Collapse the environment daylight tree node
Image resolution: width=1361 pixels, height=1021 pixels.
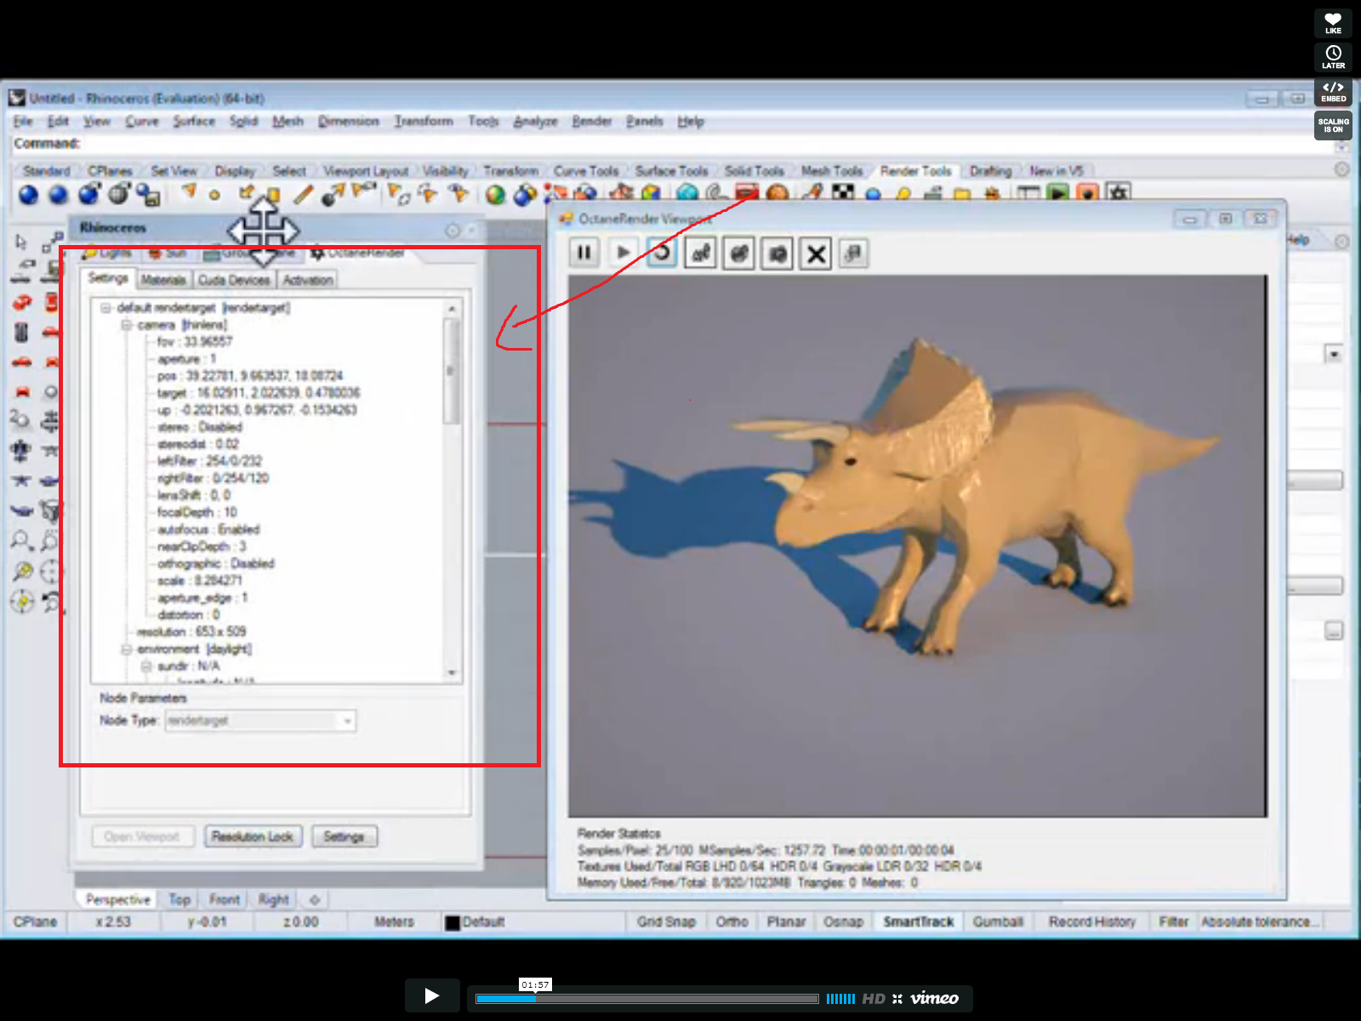coord(126,649)
